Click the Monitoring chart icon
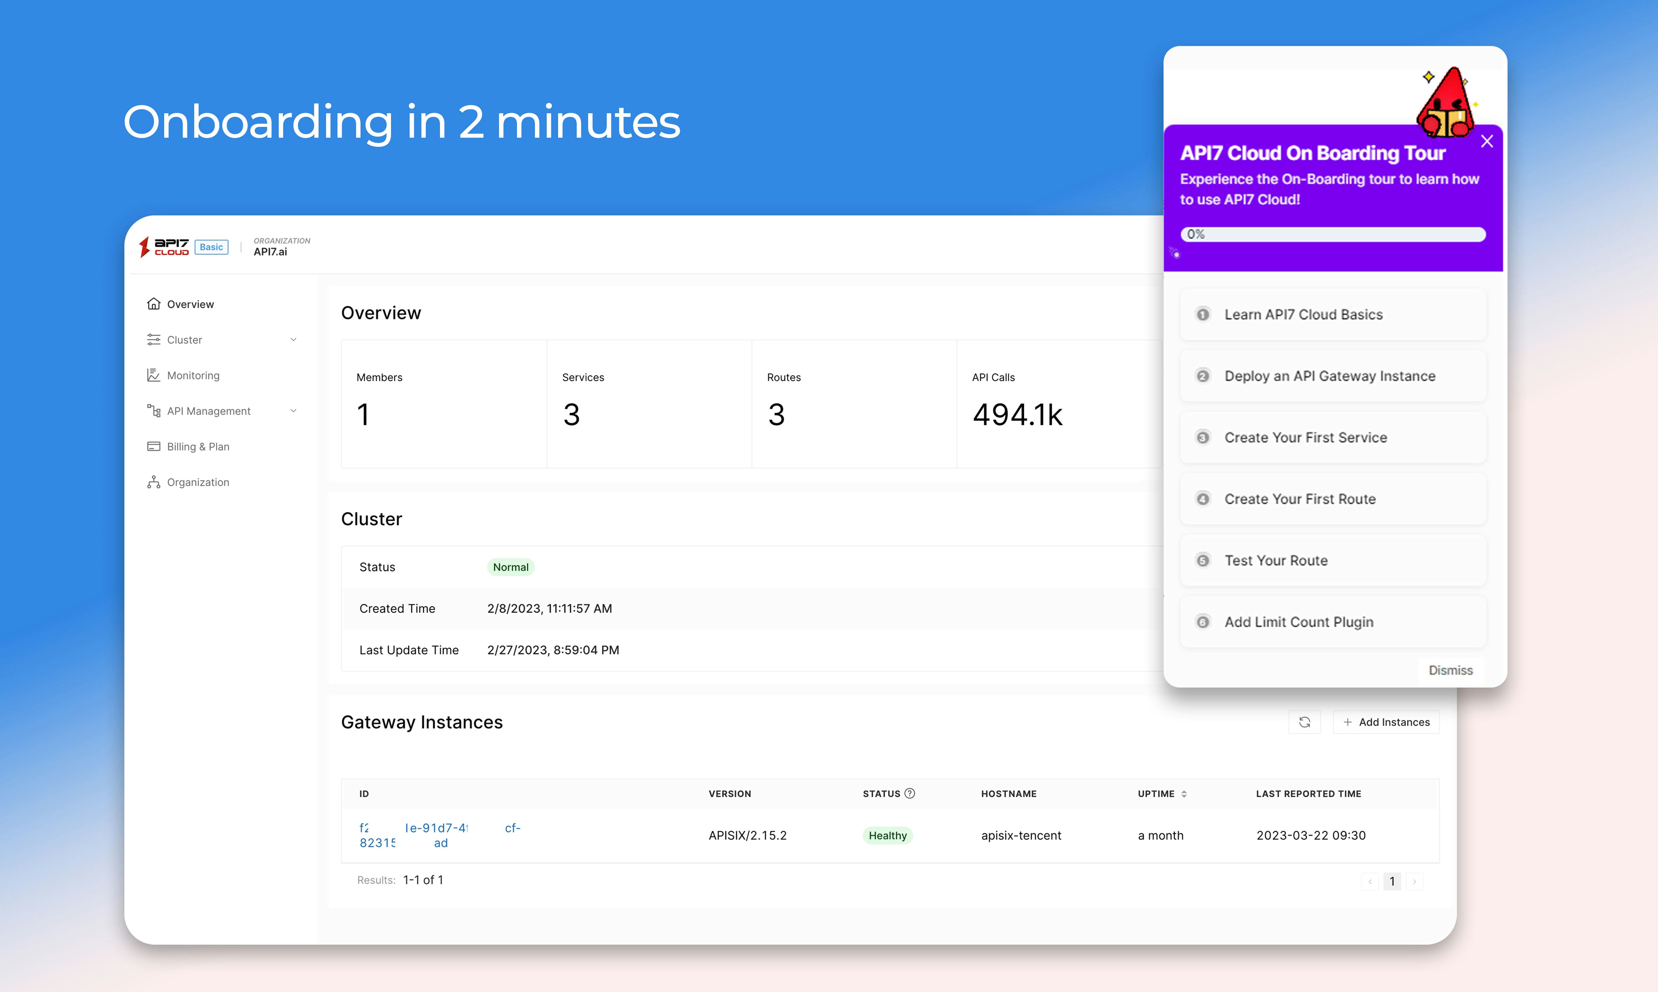Screen dimensions: 1658x992 pos(154,376)
